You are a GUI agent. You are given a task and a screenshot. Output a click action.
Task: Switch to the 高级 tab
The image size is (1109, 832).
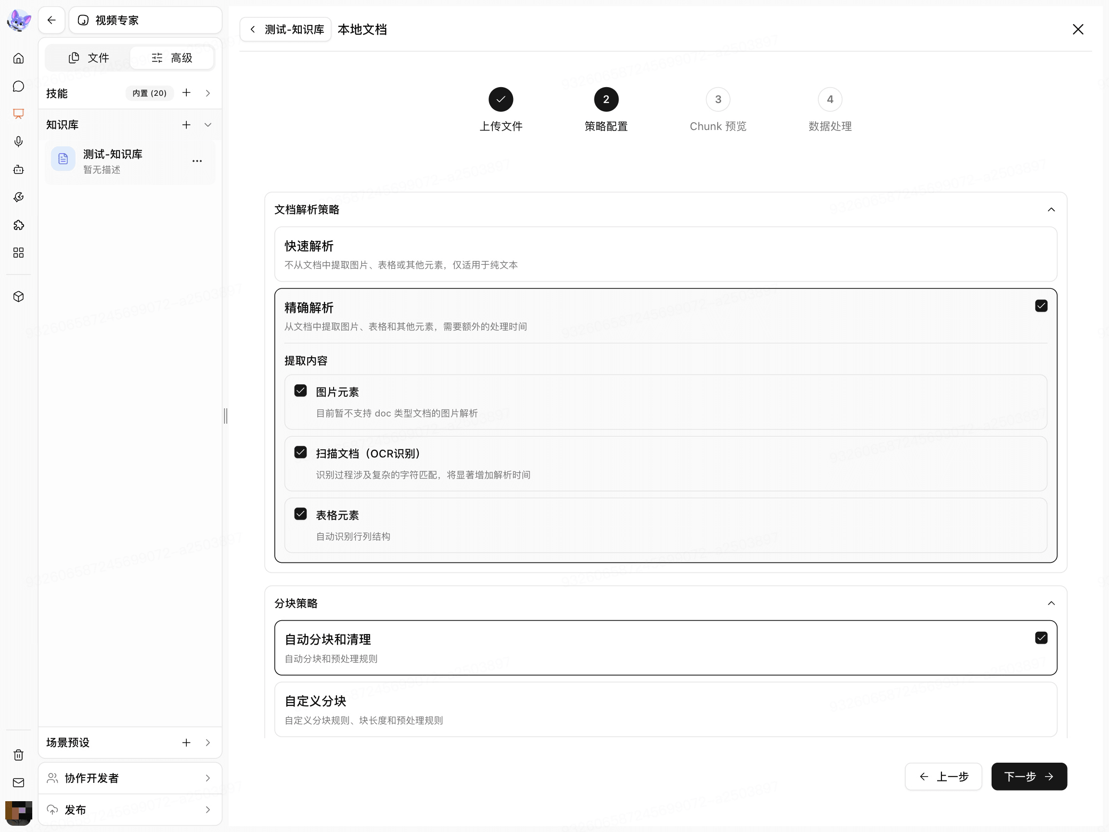[172, 58]
